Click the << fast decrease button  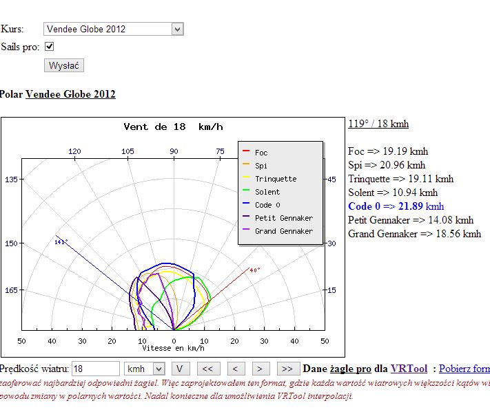tap(209, 369)
